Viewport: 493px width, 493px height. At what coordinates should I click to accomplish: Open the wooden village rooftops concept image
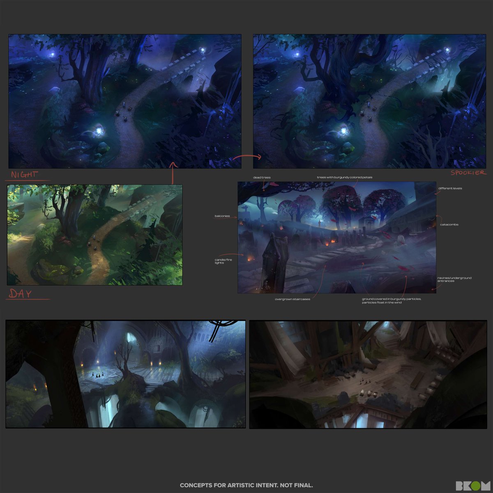coord(368,374)
